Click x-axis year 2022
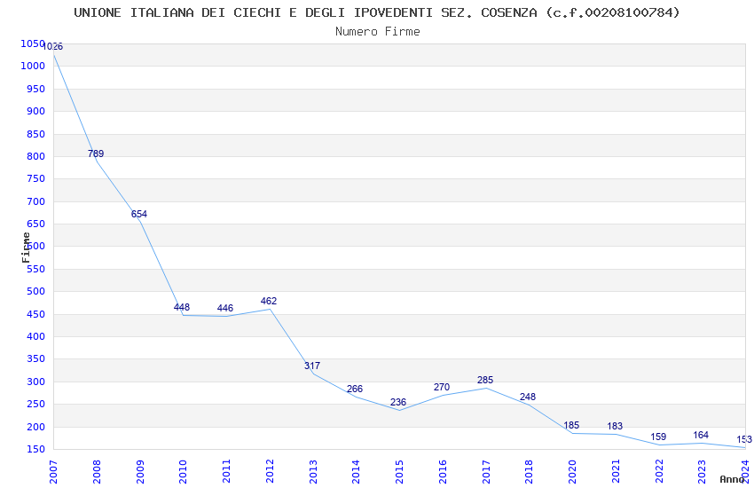 (x=659, y=472)
